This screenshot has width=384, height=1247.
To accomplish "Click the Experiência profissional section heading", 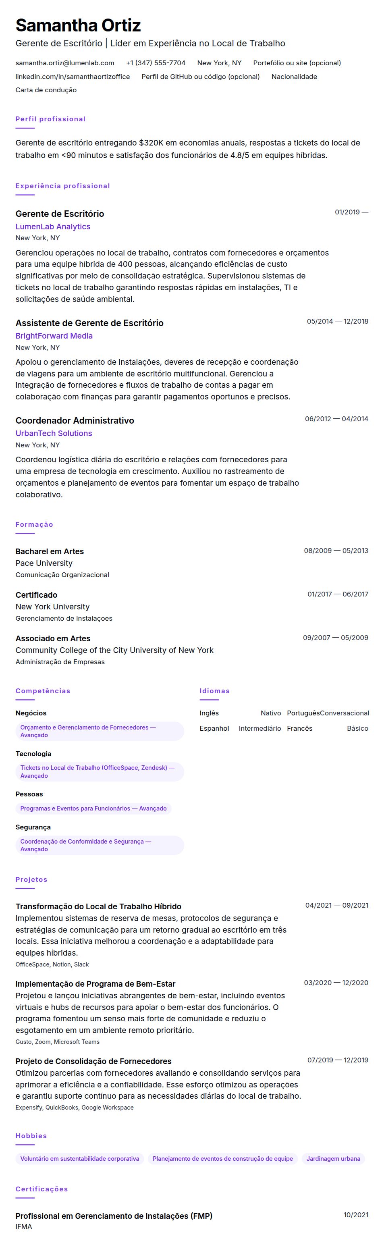I will click(62, 186).
